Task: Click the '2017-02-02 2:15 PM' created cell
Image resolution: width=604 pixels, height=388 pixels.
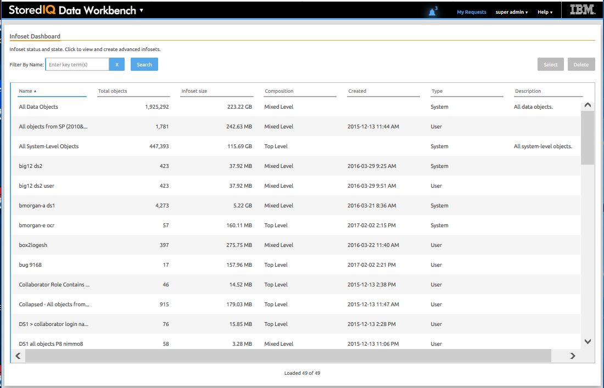Action: (371, 225)
